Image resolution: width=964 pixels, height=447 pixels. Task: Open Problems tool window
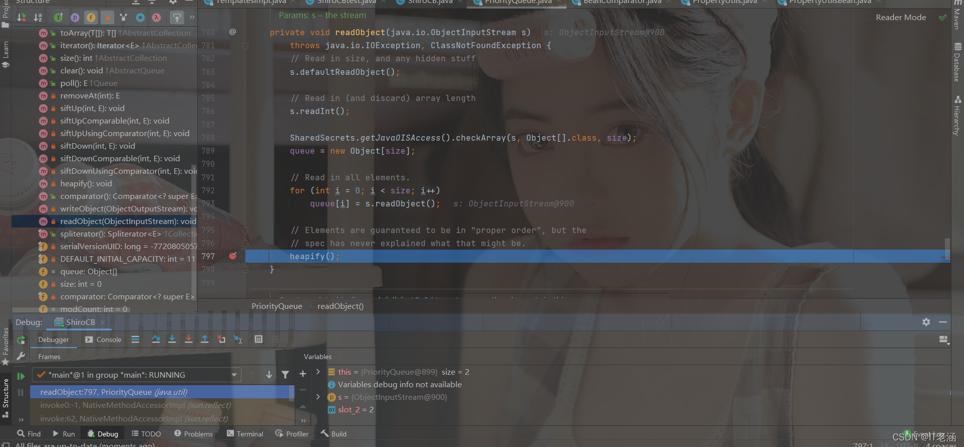(x=194, y=434)
